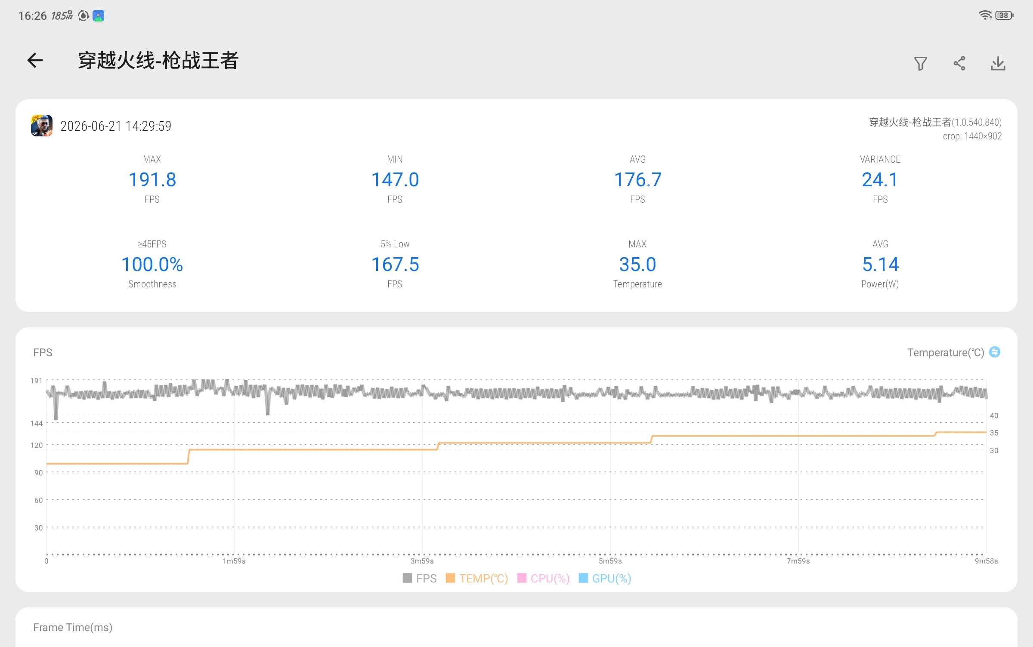Check the battery indicator showing 38
1033x647 pixels.
pyautogui.click(x=1004, y=15)
